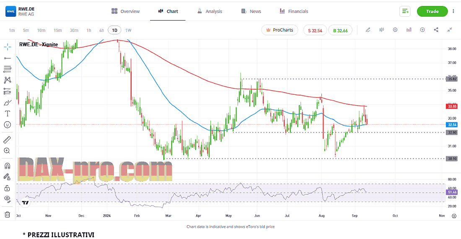Select the Chart tab
Viewport: 461px width, 239px height.
(168, 11)
